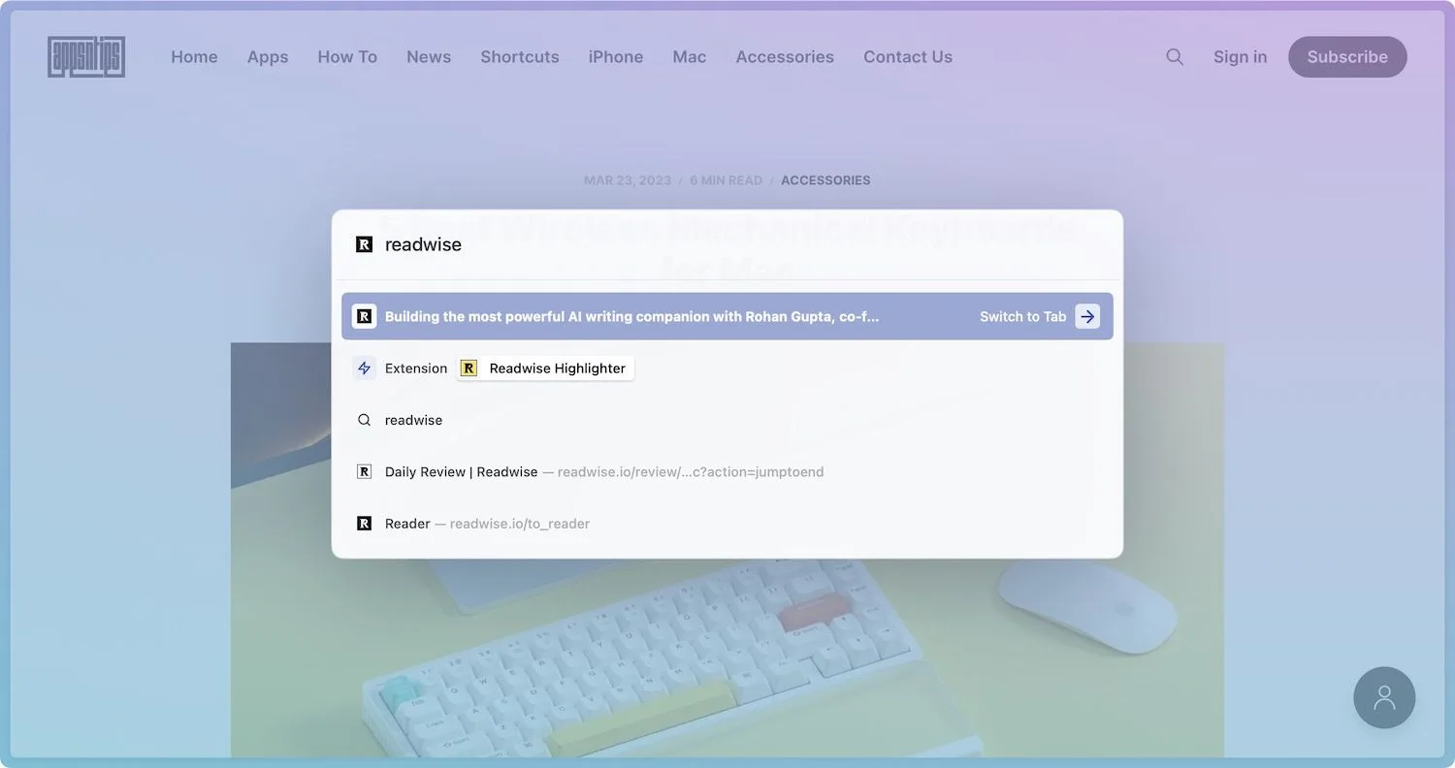Open the How To menu item
This screenshot has width=1455, height=768.
coord(347,57)
